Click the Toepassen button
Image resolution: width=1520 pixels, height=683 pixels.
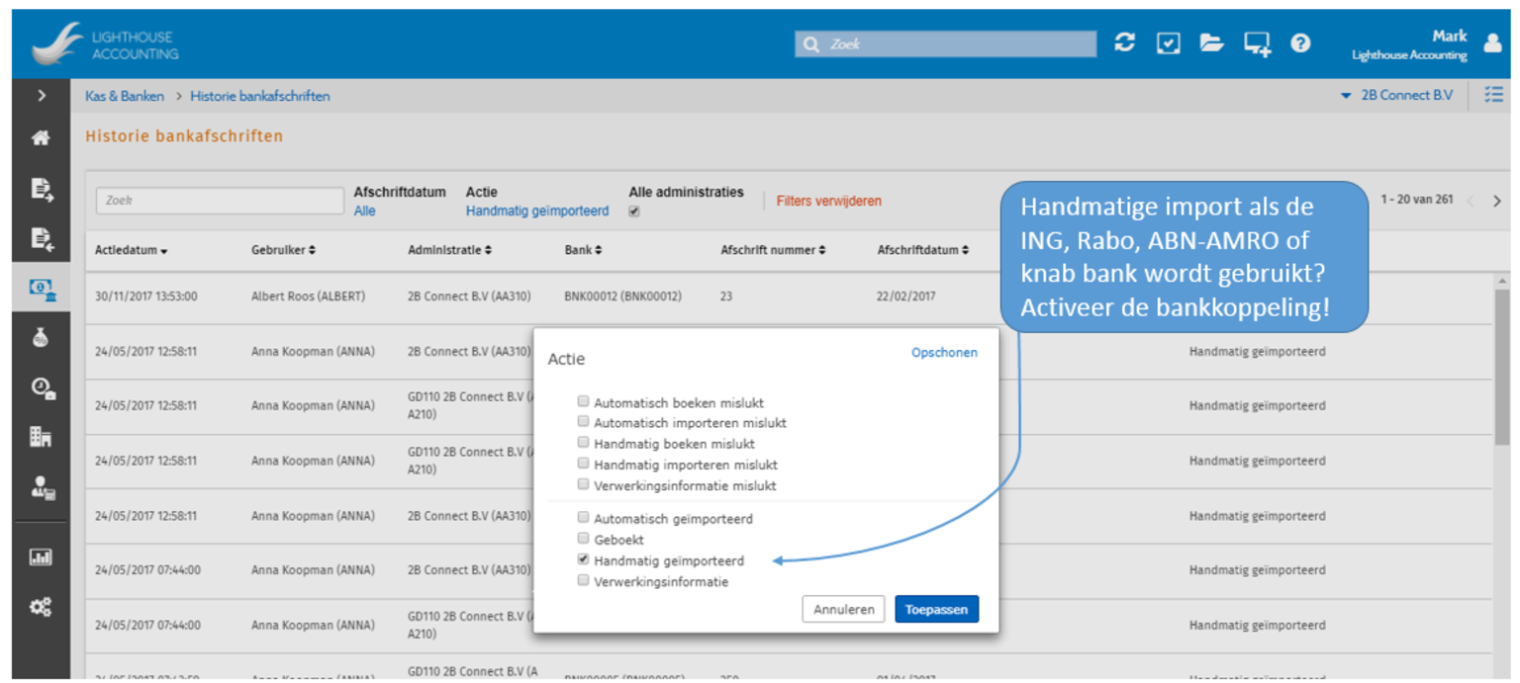coord(936,610)
